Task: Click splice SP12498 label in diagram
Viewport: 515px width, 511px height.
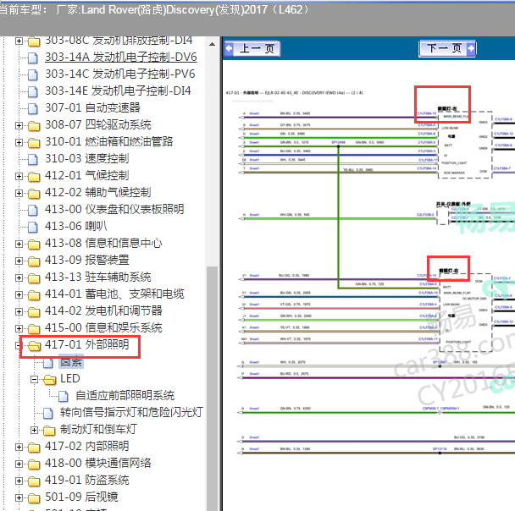Action: [x=338, y=142]
